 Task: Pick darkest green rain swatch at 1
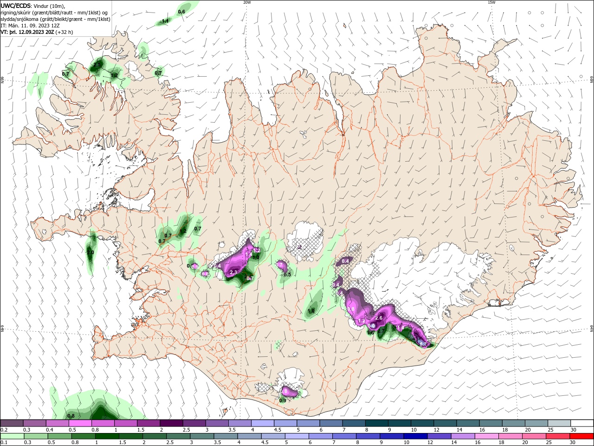click(106, 436)
